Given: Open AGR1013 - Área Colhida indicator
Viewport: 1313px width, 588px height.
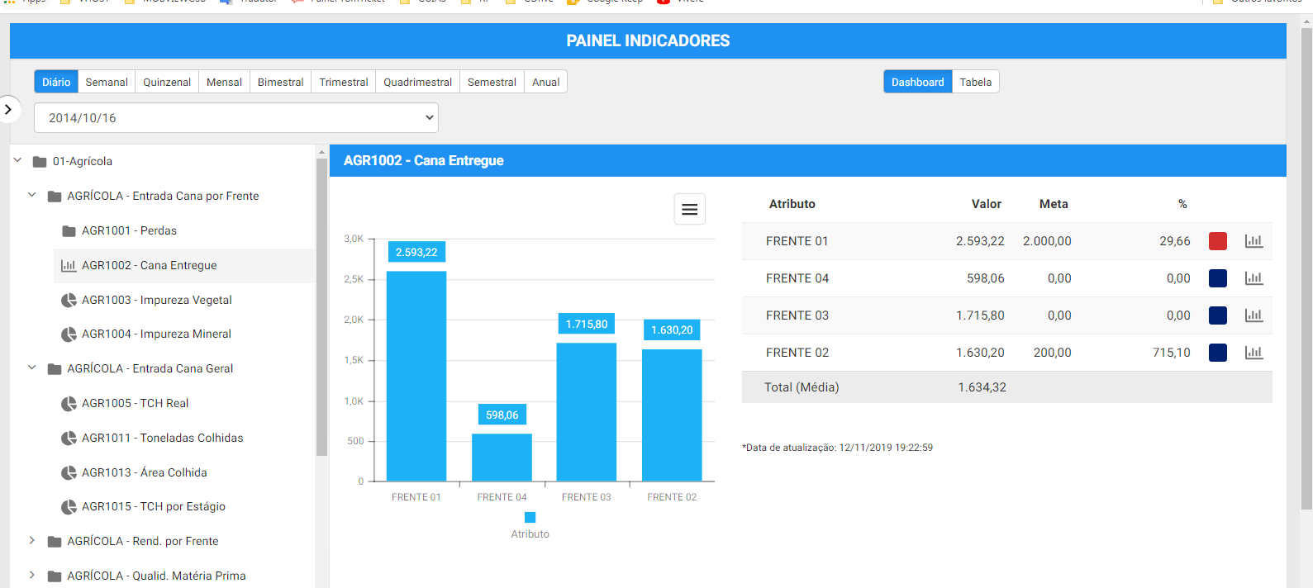Looking at the screenshot, I should pos(145,472).
